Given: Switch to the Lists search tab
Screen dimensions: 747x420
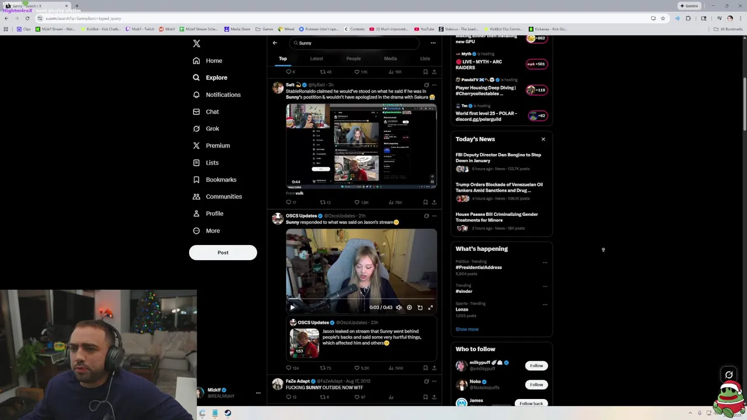Looking at the screenshot, I should click(425, 59).
